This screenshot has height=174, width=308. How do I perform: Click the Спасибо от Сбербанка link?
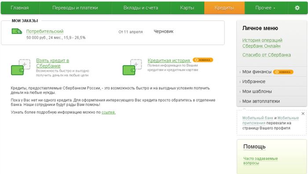266,55
